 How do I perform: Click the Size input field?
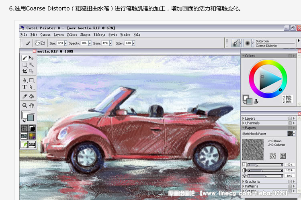60,43
